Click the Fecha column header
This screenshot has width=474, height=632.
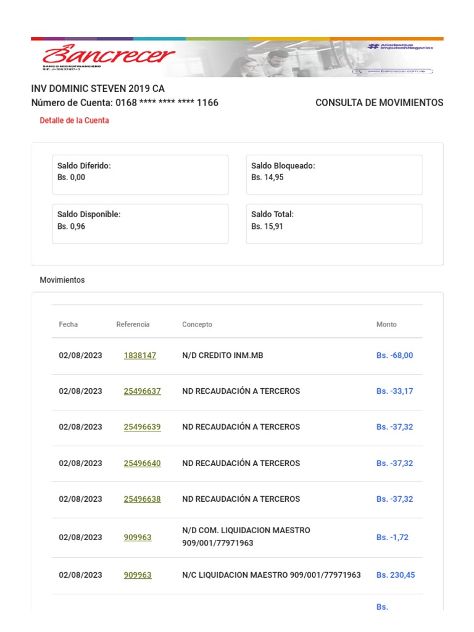click(x=68, y=325)
